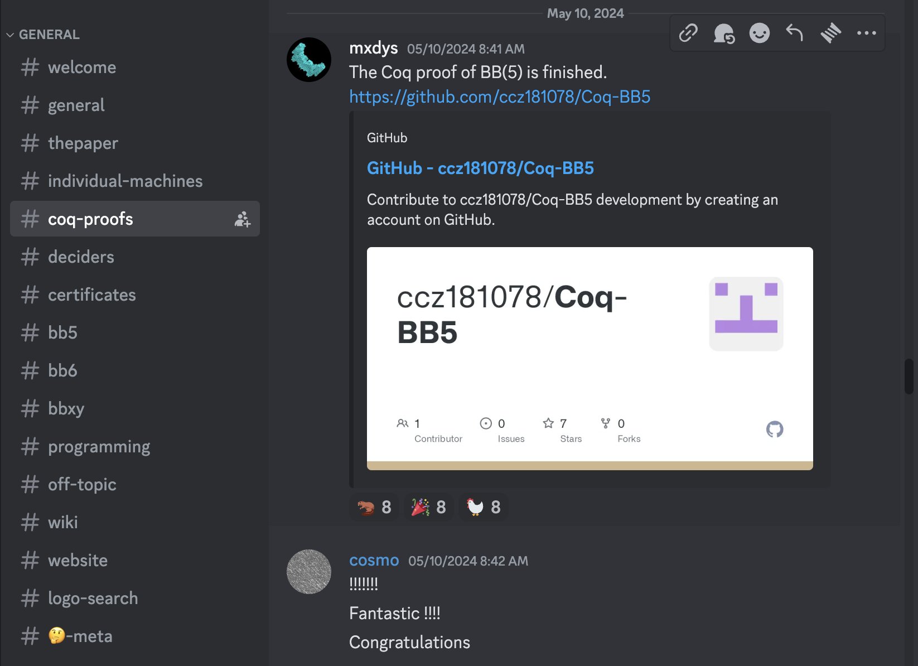Image resolution: width=918 pixels, height=666 pixels.
Task: Click the mxdys username
Action: [374, 48]
